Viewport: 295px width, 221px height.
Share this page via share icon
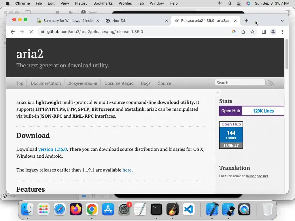pyautogui.click(x=243, y=32)
